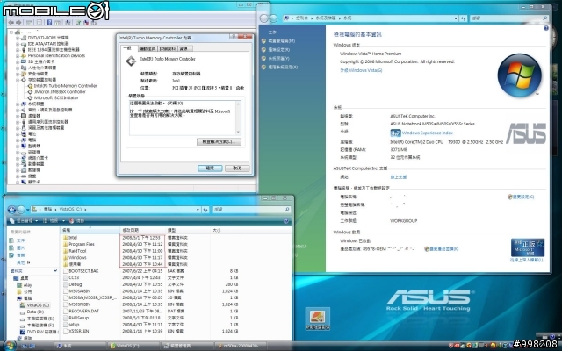This screenshot has width=562, height=351.
Task: Click the Name (名稱) column header
Action: [90, 230]
